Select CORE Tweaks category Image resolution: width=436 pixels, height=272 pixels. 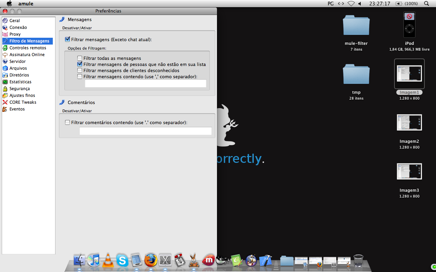[22, 102]
